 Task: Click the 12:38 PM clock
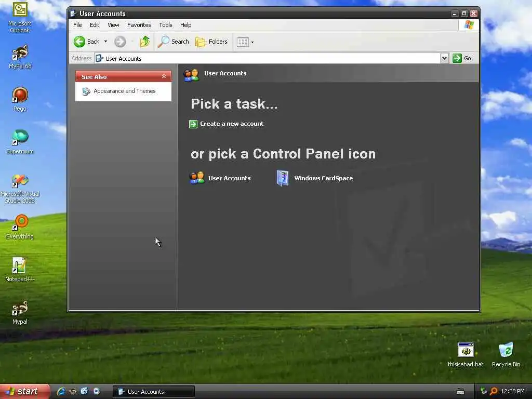click(513, 391)
